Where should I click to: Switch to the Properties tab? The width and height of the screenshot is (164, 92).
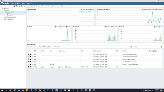point(37,6)
